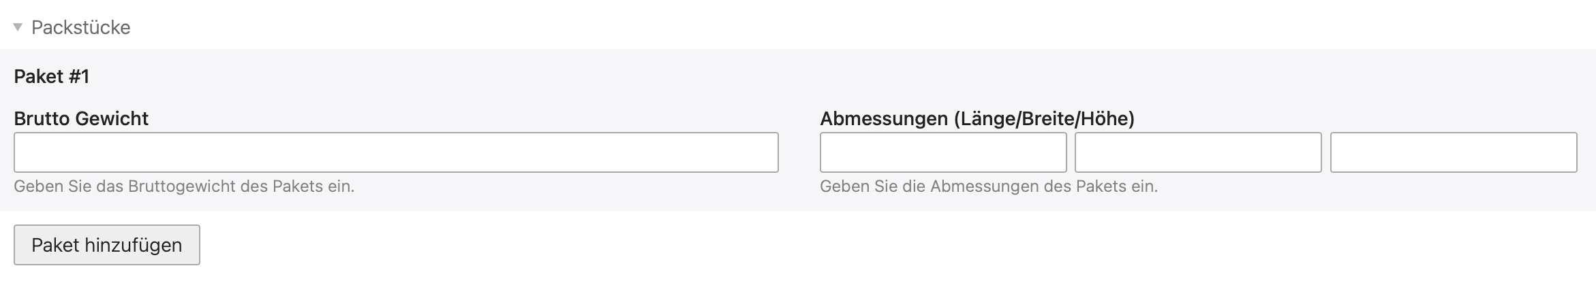Click the Packstücke section heading text
Screen dimensions: 1596x283
click(80, 27)
